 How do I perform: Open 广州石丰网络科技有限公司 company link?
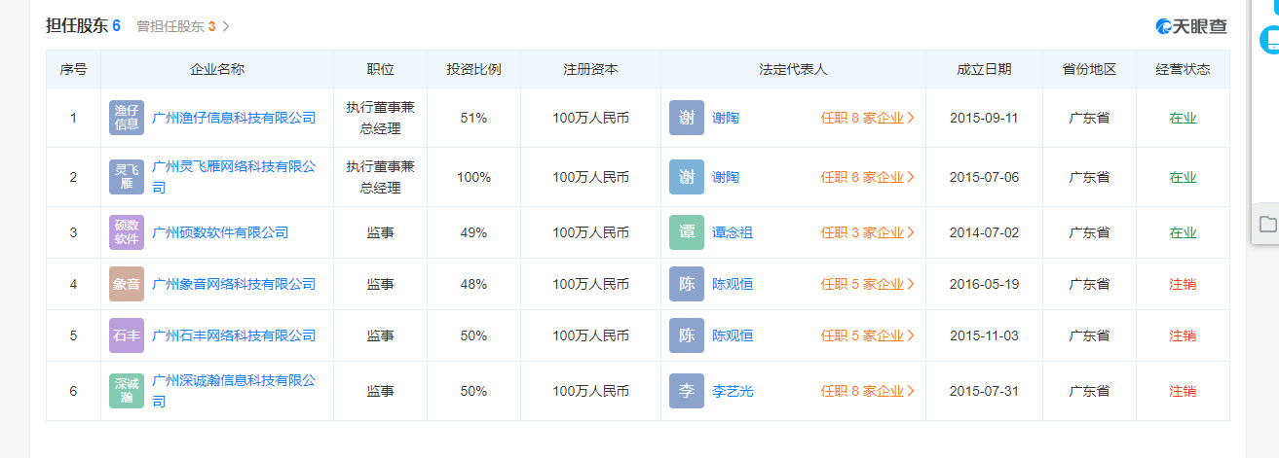click(235, 335)
